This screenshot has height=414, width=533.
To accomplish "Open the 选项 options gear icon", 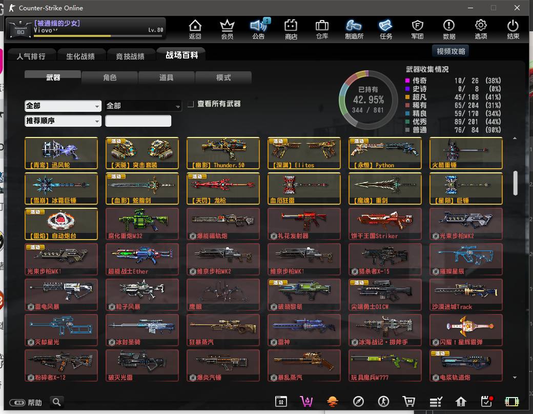I will 481,29.
